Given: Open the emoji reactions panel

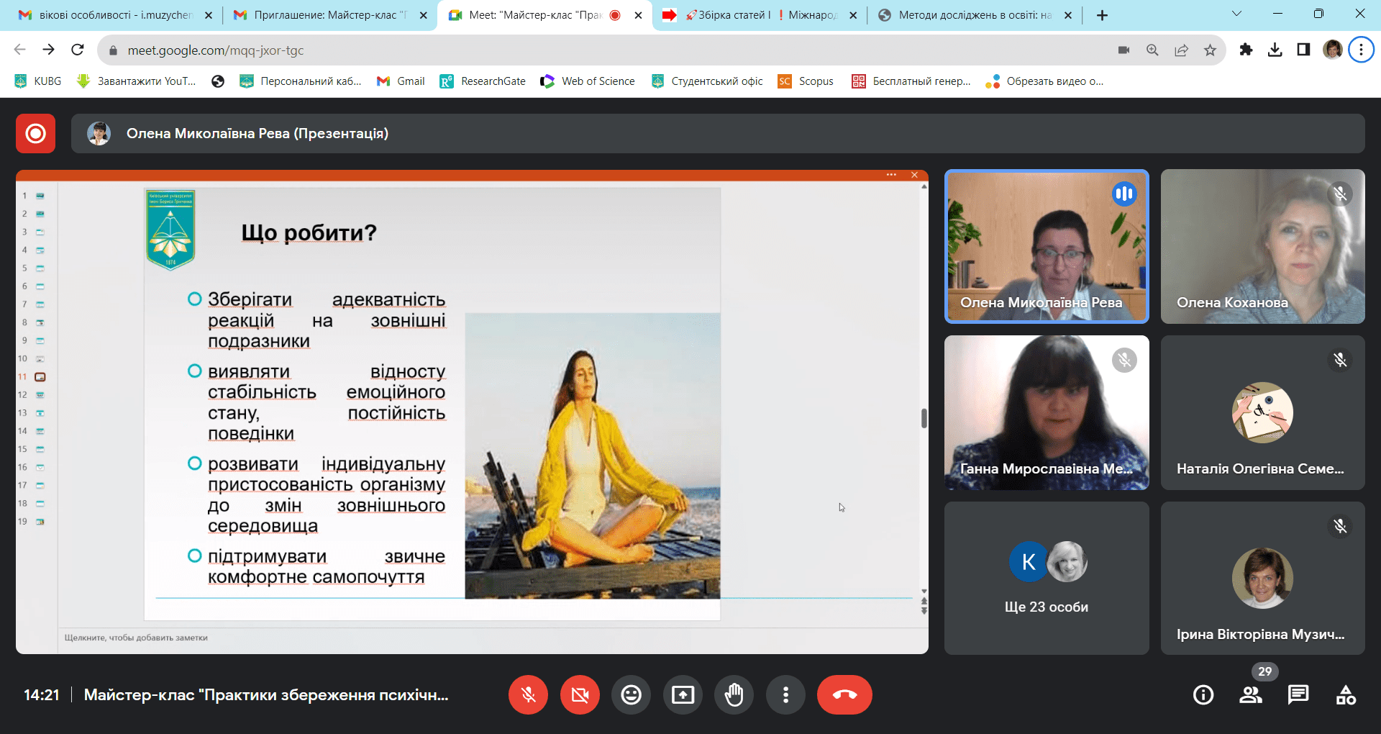Looking at the screenshot, I should (631, 694).
